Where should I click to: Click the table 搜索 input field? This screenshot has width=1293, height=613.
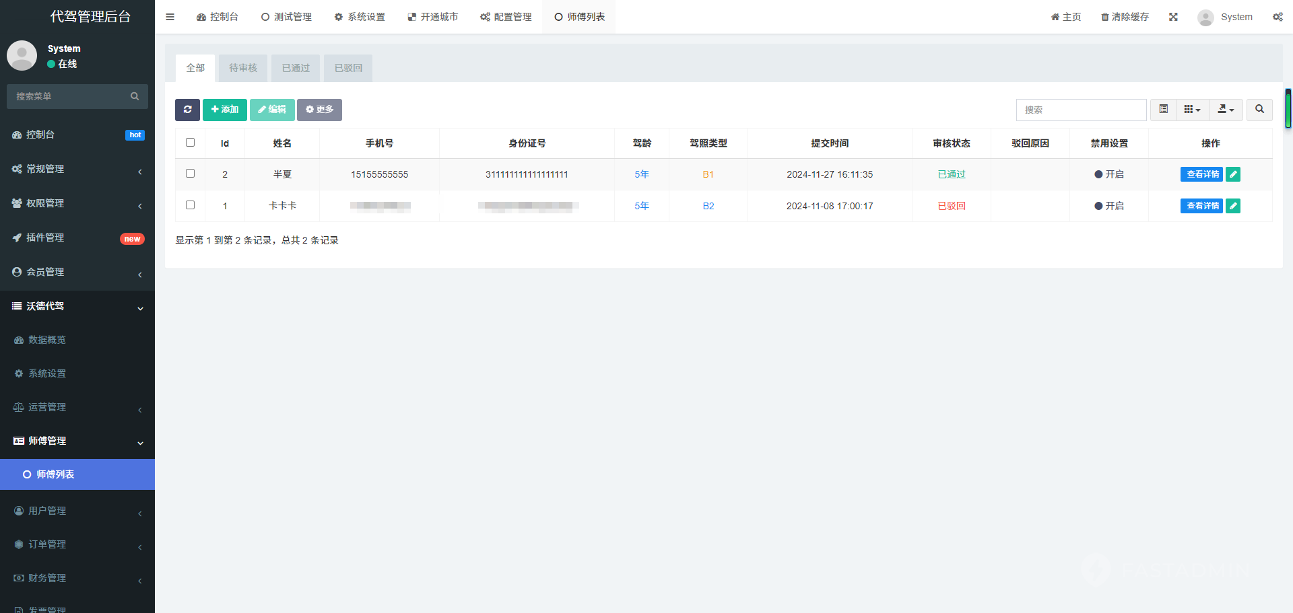[x=1081, y=110]
